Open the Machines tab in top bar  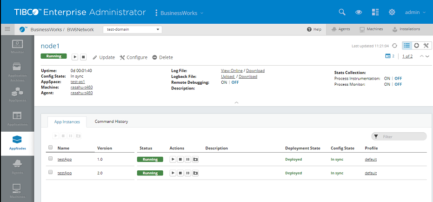coord(371,29)
